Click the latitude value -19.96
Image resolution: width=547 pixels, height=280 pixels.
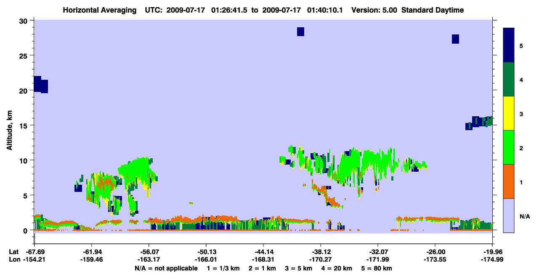492,252
